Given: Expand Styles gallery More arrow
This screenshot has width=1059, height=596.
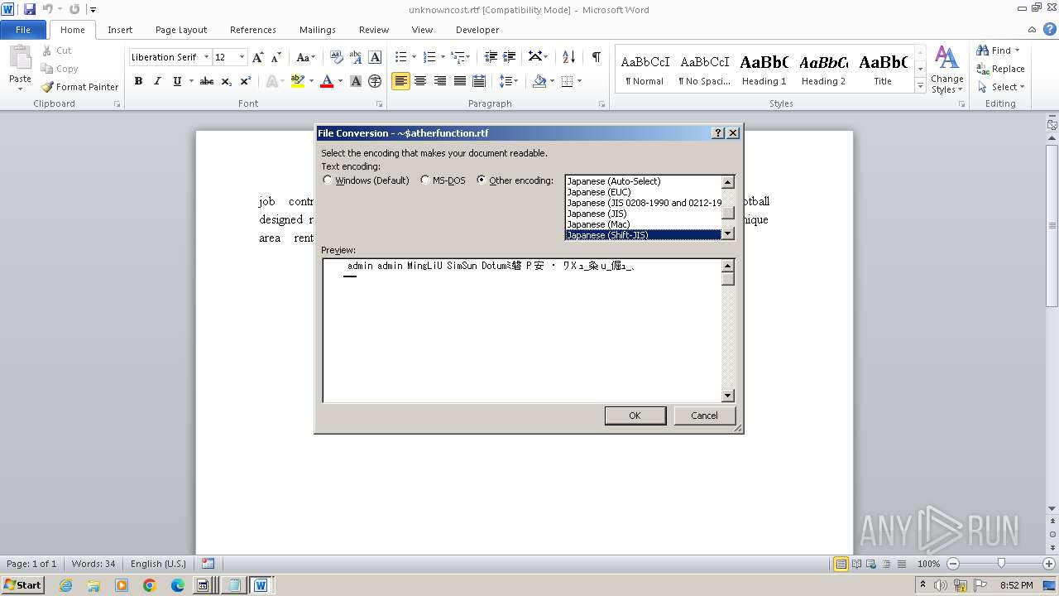Looking at the screenshot, I should pos(920,86).
